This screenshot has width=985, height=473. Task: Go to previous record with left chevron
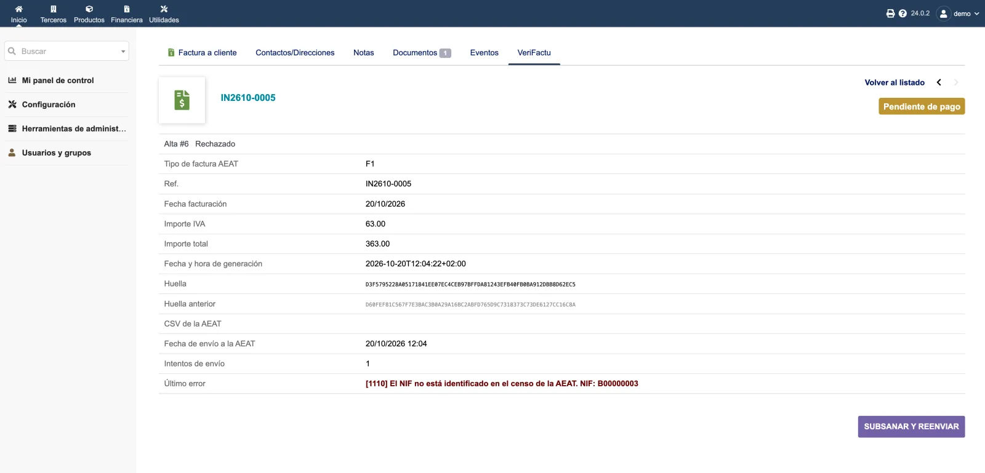coord(939,82)
